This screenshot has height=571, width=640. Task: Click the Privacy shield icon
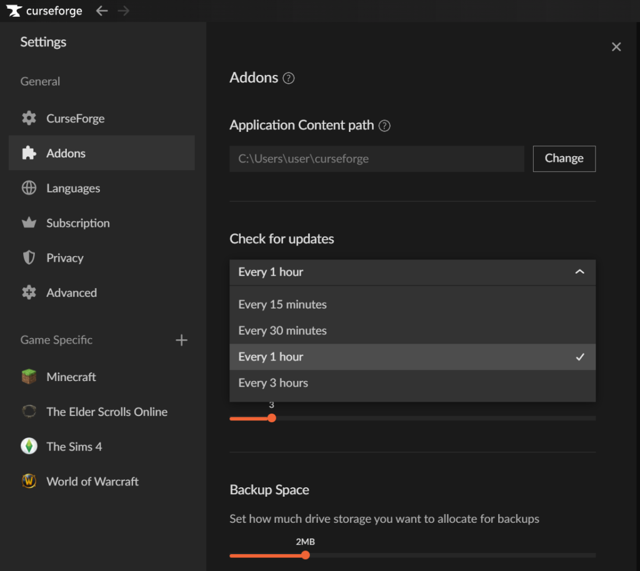point(29,258)
